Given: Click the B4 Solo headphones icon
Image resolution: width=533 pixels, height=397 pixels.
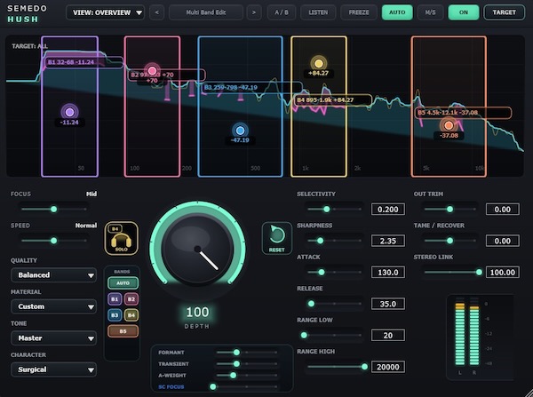Looking at the screenshot, I should [x=122, y=241].
